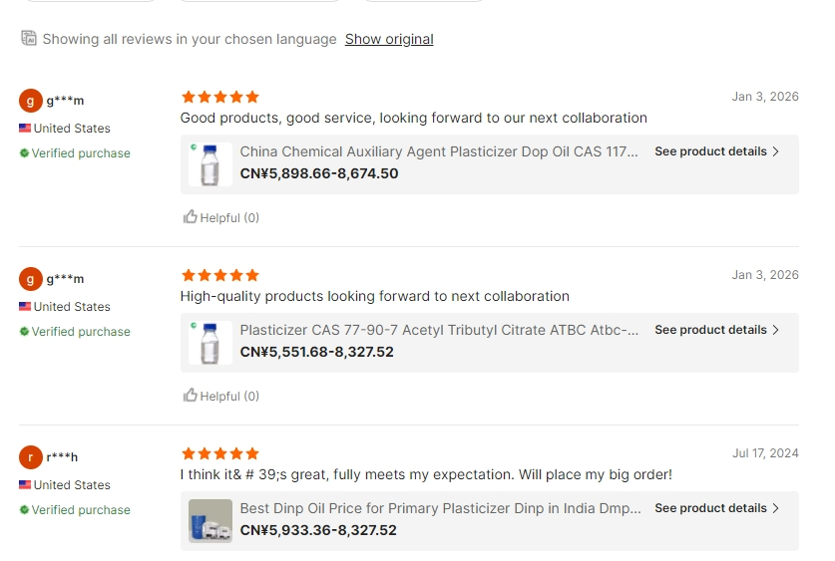
Task: Click chevron arrow in Dinp Oil product row
Action: point(775,508)
